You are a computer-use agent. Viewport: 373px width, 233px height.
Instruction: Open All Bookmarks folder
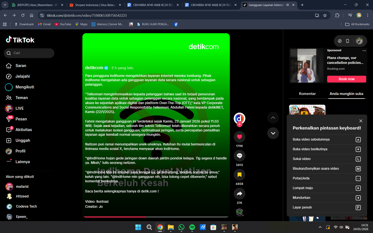pos(357,24)
